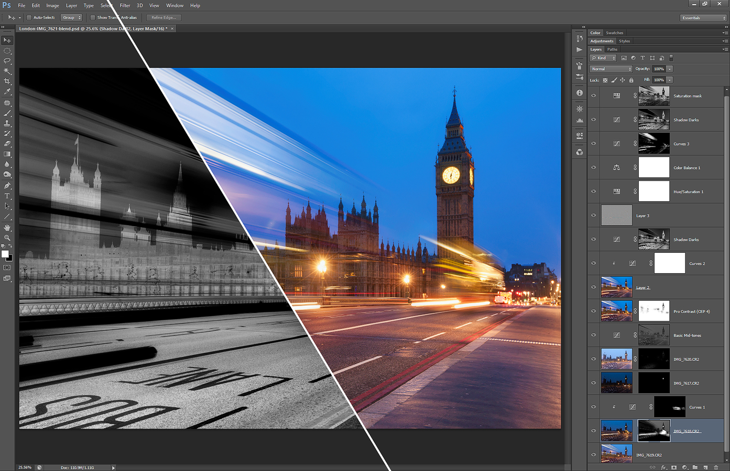
Task: Click Create new group folder icon
Action: coord(695,467)
